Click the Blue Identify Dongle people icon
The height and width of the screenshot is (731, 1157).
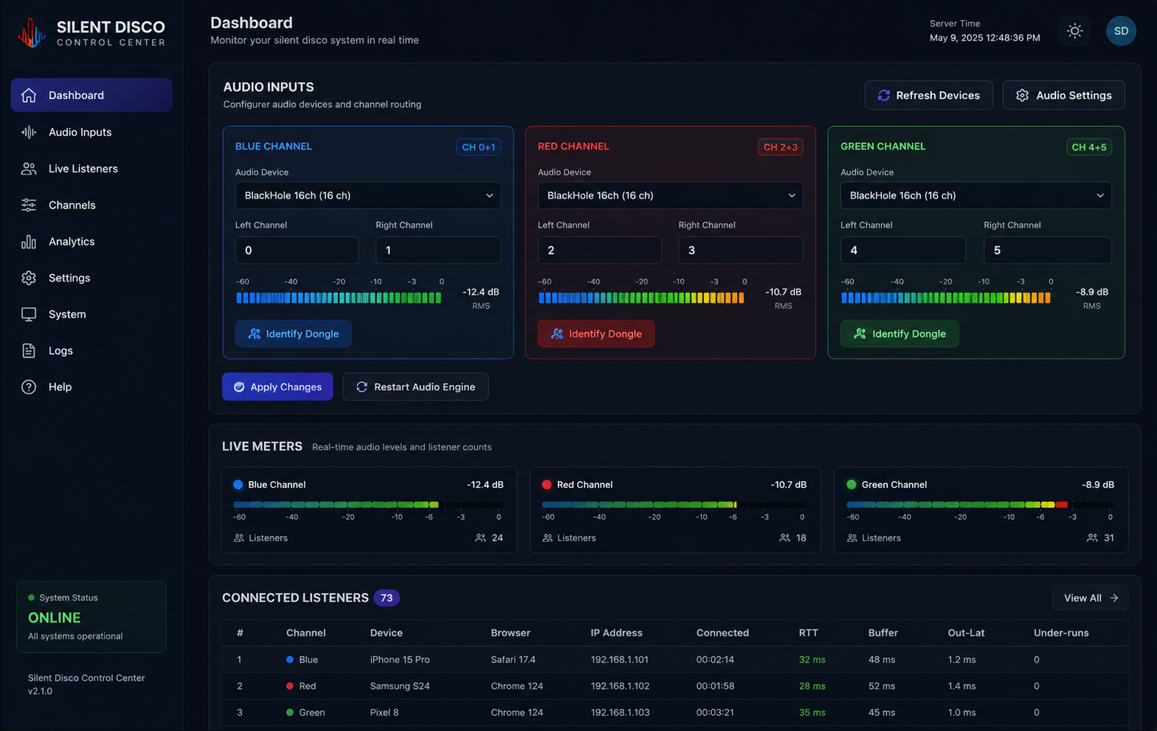tap(254, 334)
